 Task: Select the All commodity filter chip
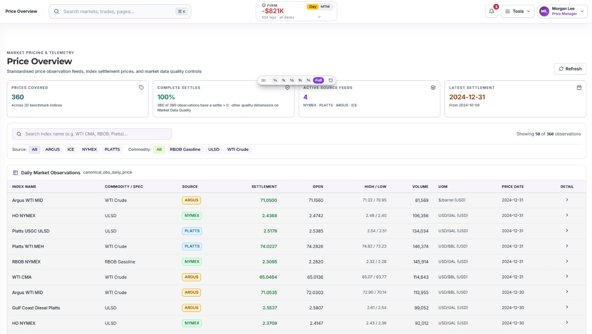tap(159, 150)
